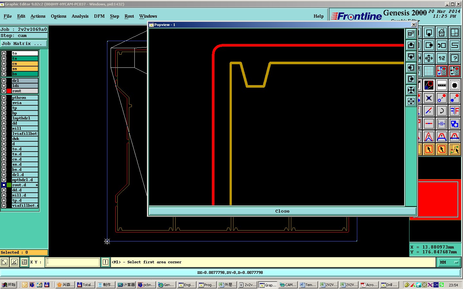This screenshot has width=463, height=289.
Task: Open the Job Matrix button
Action: [x=24, y=43]
